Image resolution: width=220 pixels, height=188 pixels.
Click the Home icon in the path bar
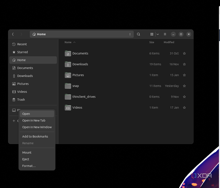(34, 34)
